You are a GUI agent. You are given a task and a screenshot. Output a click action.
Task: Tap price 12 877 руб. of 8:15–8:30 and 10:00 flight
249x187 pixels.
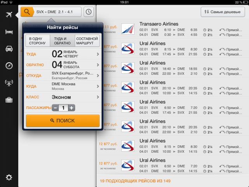pyautogui.click(x=108, y=144)
